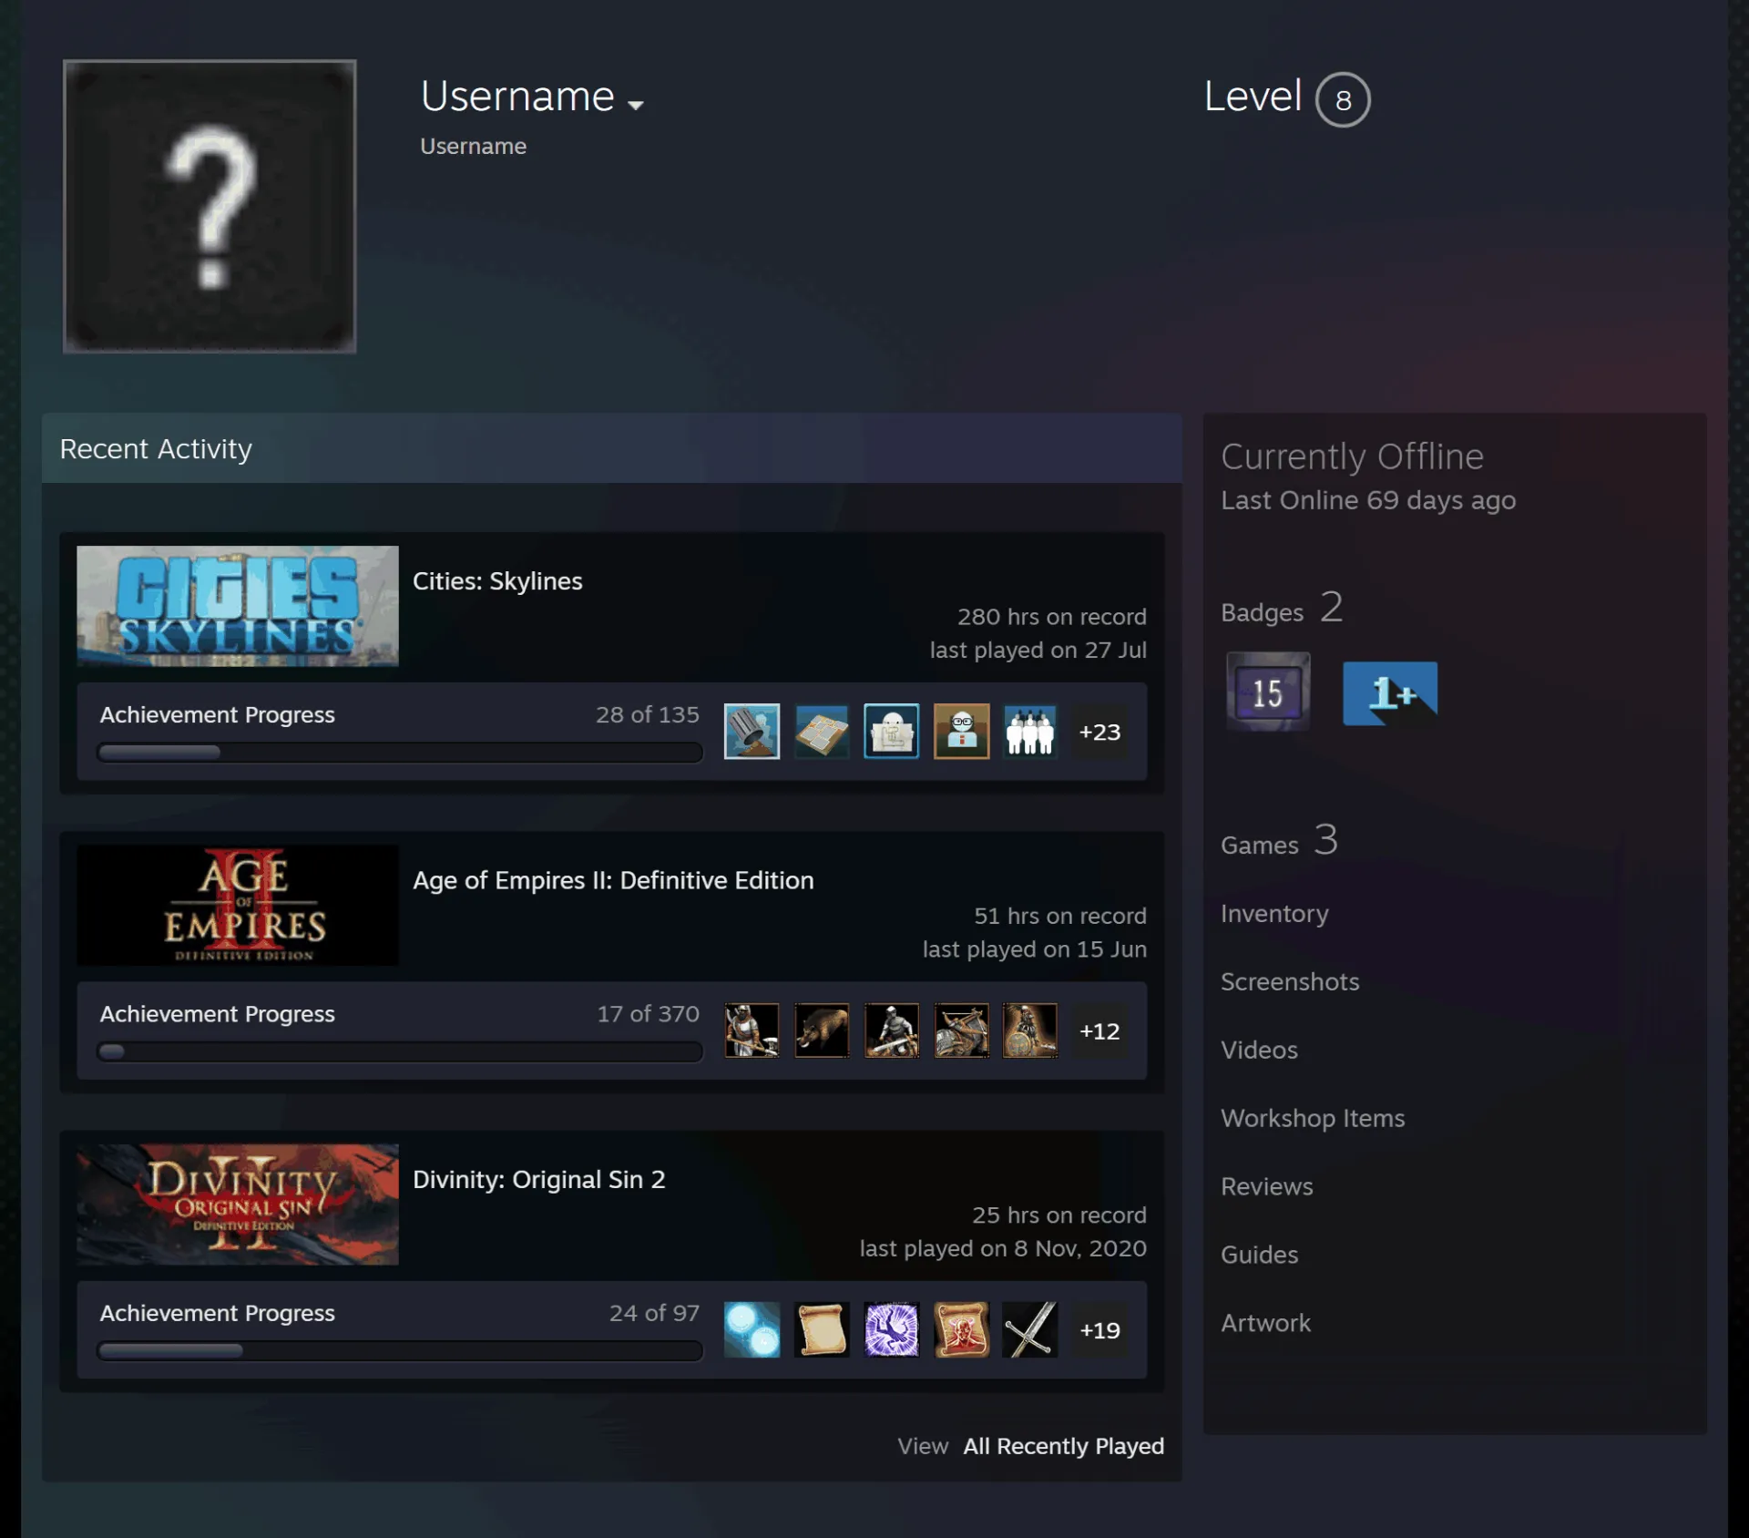The width and height of the screenshot is (1749, 1538).
Task: Open the Games list link
Action: [1279, 841]
